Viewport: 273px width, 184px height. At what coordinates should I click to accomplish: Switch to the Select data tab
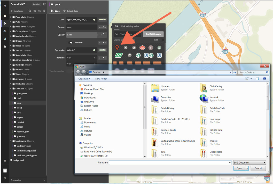pos(73,11)
